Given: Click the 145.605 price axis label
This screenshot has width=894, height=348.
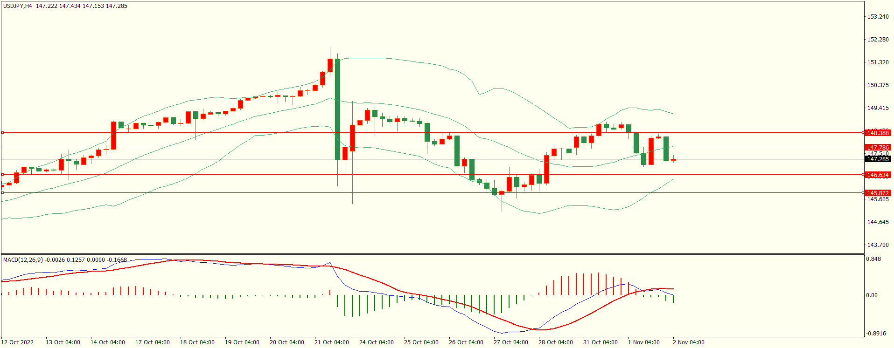Looking at the screenshot, I should (x=878, y=199).
